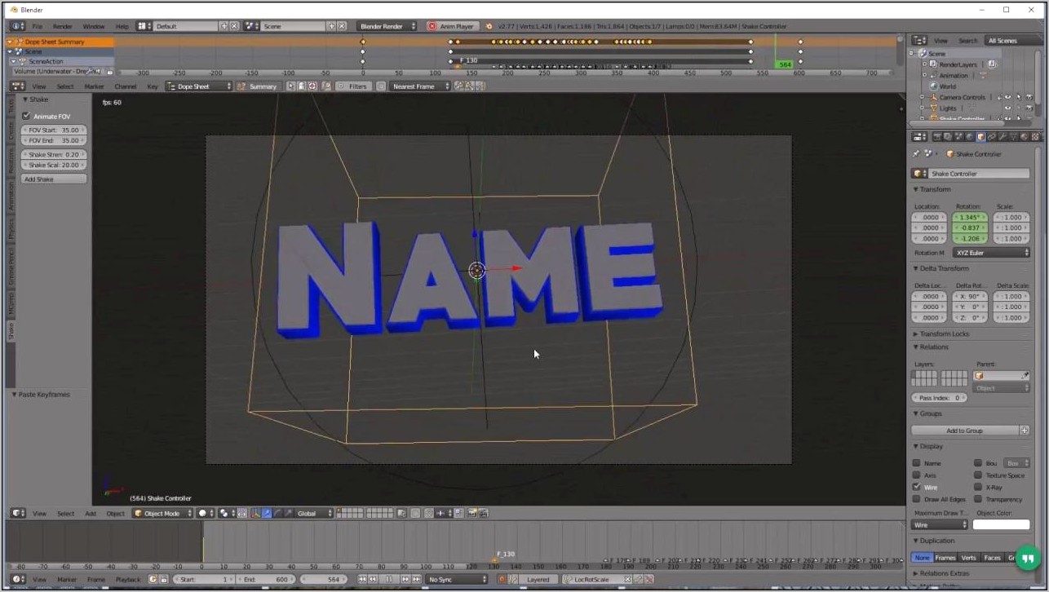Open the Channel menu in Dope Sheet
Screen dimensions: 1049x592
[x=126, y=86]
